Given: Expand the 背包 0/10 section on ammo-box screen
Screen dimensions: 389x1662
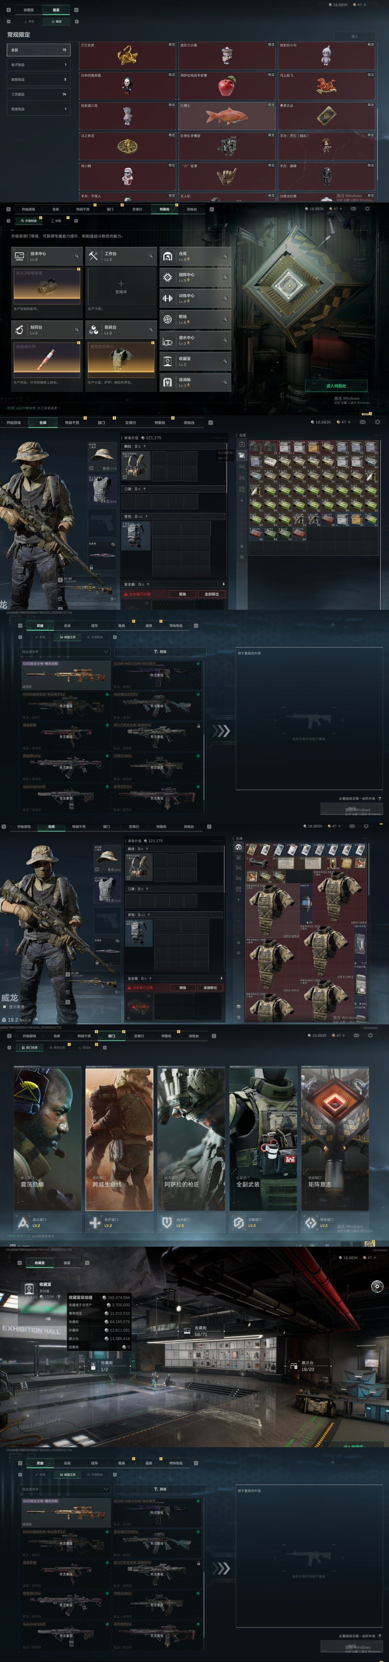Looking at the screenshot, I should [174, 517].
